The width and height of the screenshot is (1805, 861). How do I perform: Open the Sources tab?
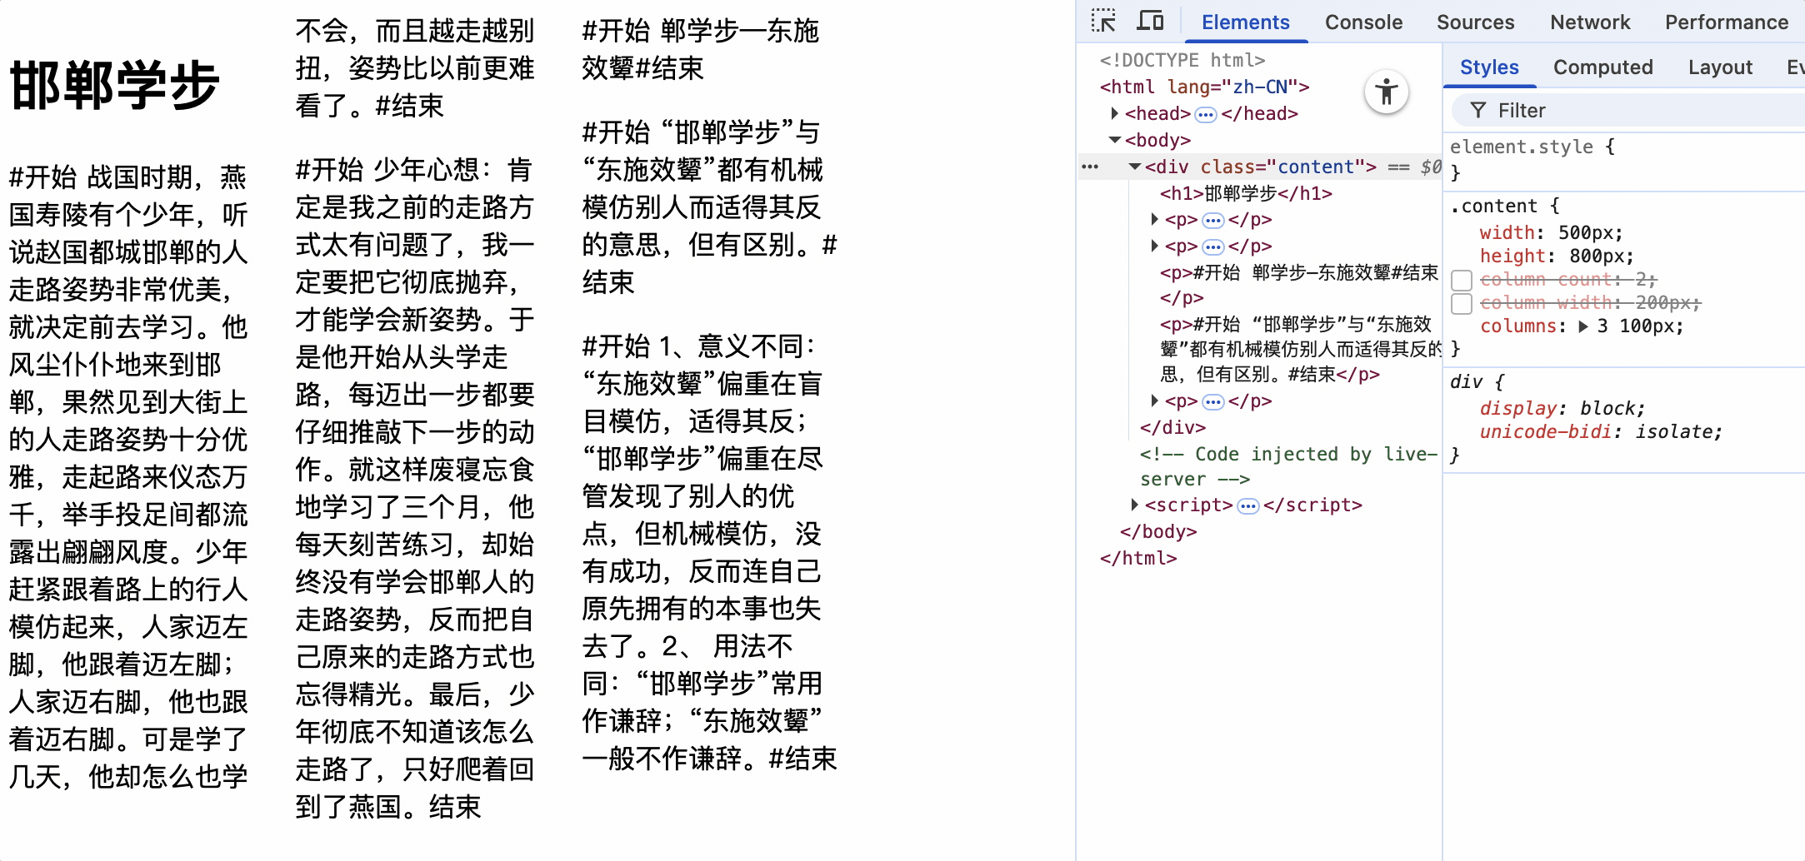coord(1475,22)
